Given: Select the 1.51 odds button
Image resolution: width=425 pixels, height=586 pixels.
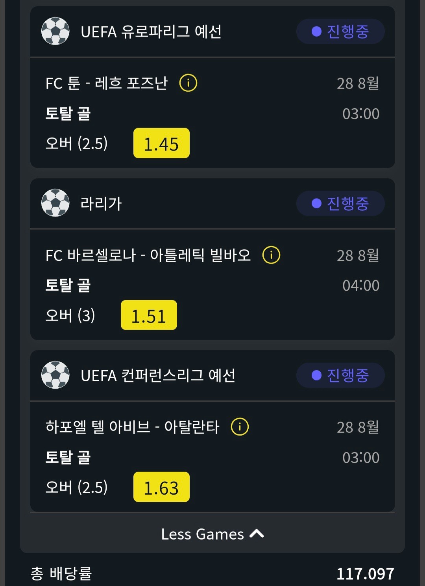Looking at the screenshot, I should click(x=149, y=315).
